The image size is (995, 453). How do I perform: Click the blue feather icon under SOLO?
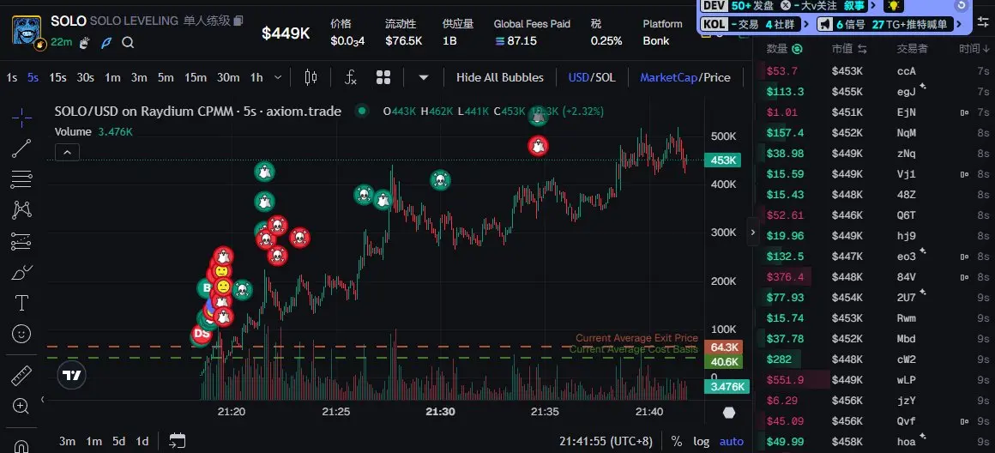pyautogui.click(x=106, y=43)
